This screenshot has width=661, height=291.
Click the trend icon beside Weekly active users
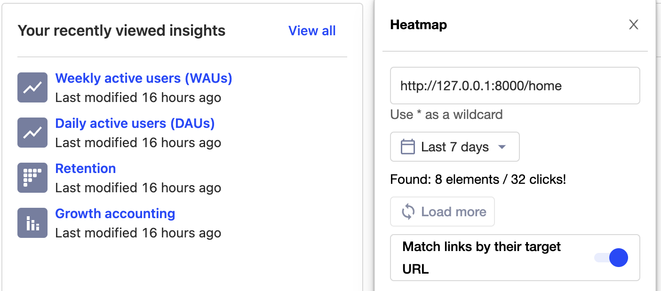pyautogui.click(x=32, y=87)
